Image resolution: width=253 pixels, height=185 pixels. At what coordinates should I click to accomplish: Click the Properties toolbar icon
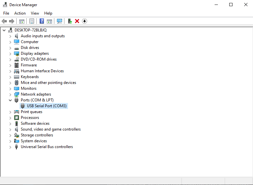click(32, 21)
